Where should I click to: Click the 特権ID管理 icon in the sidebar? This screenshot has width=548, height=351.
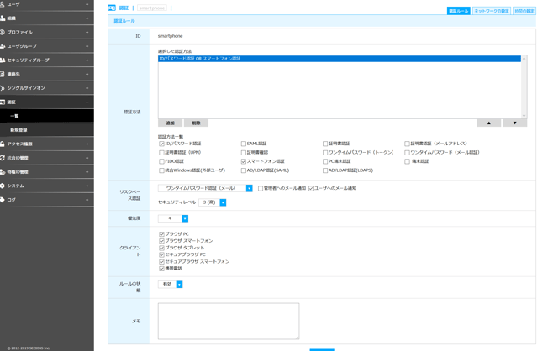click(x=3, y=172)
